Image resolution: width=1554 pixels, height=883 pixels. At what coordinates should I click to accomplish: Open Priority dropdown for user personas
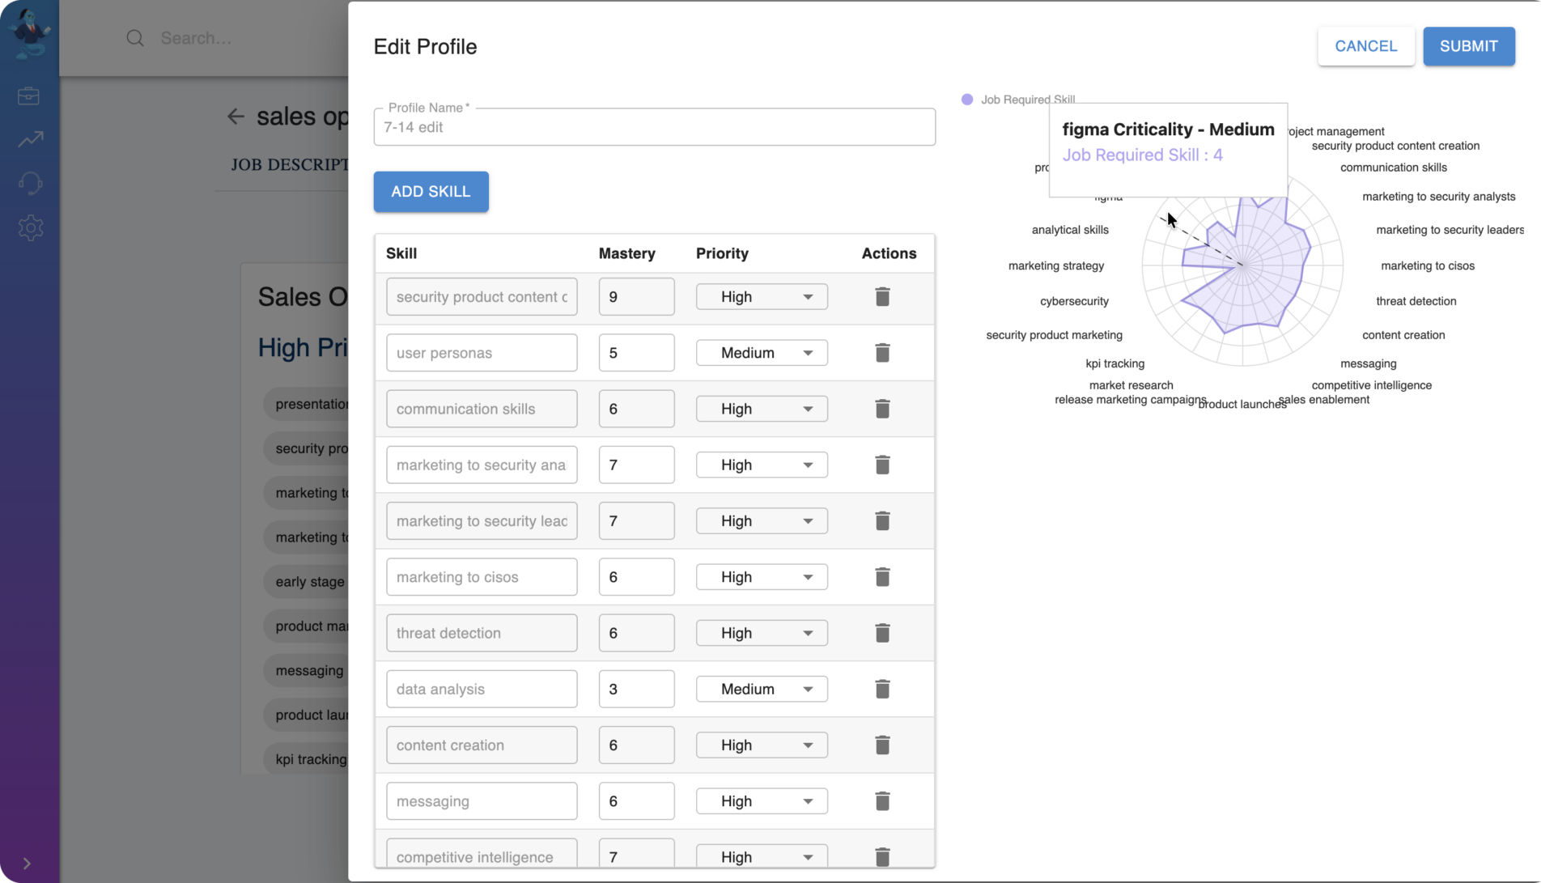tap(762, 353)
